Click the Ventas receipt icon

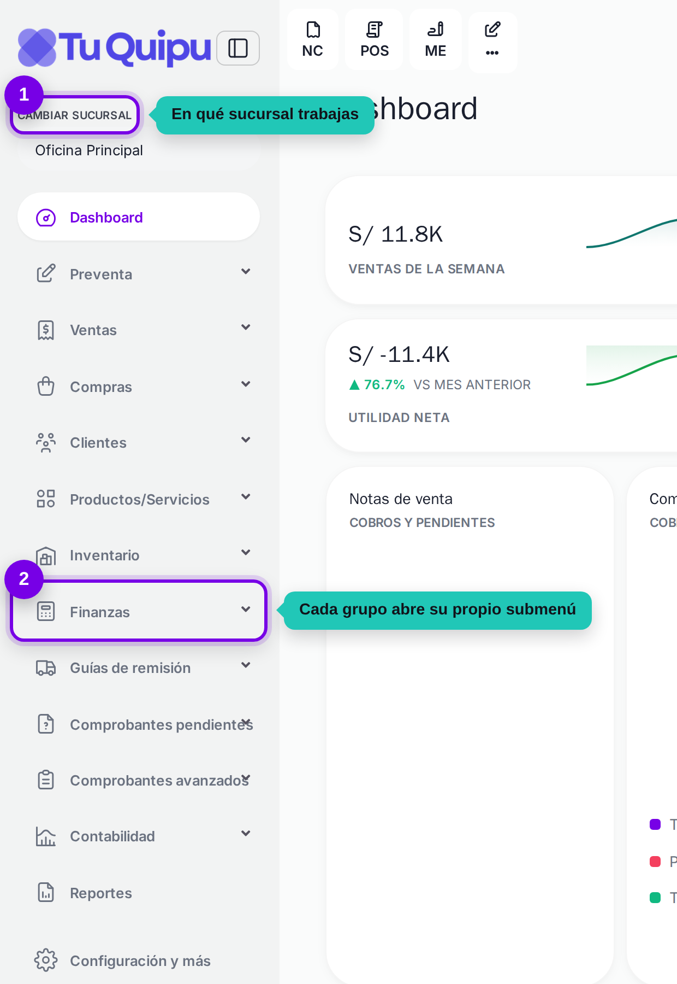pos(46,330)
